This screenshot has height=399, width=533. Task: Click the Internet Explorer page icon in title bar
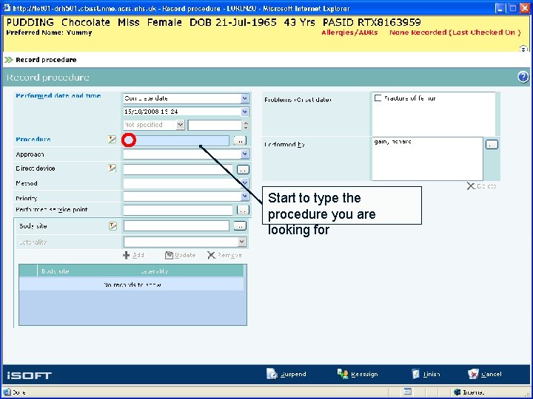7,8
